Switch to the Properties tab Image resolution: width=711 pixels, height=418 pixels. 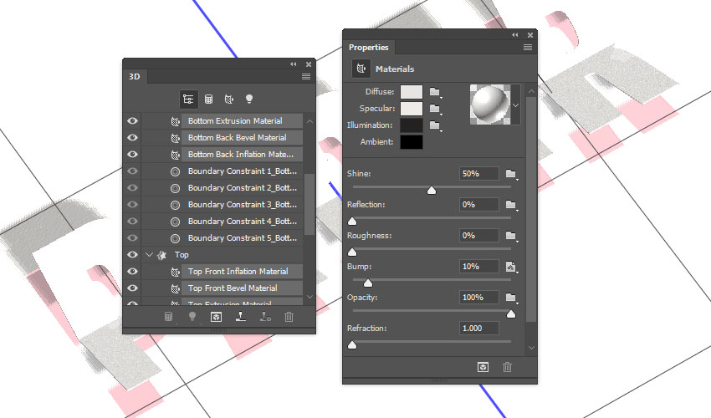369,47
